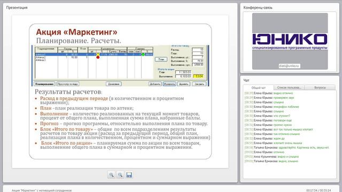Screen dimensions: 342x192
Task: Click the Закрыть button in slide screenshot
Action: [x=199, y=84]
